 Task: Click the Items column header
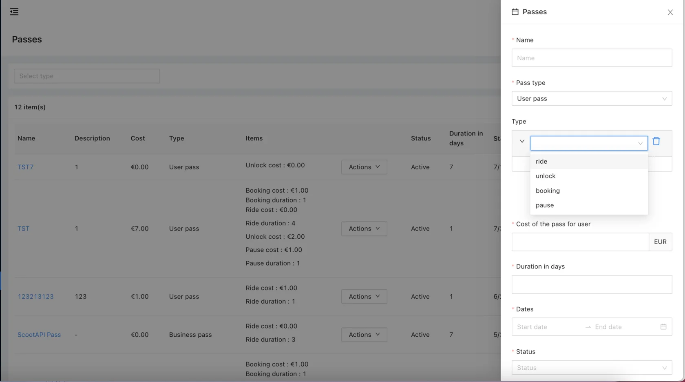pos(254,138)
